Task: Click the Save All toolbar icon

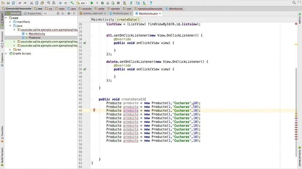Action: pyautogui.click(x=8, y=3)
